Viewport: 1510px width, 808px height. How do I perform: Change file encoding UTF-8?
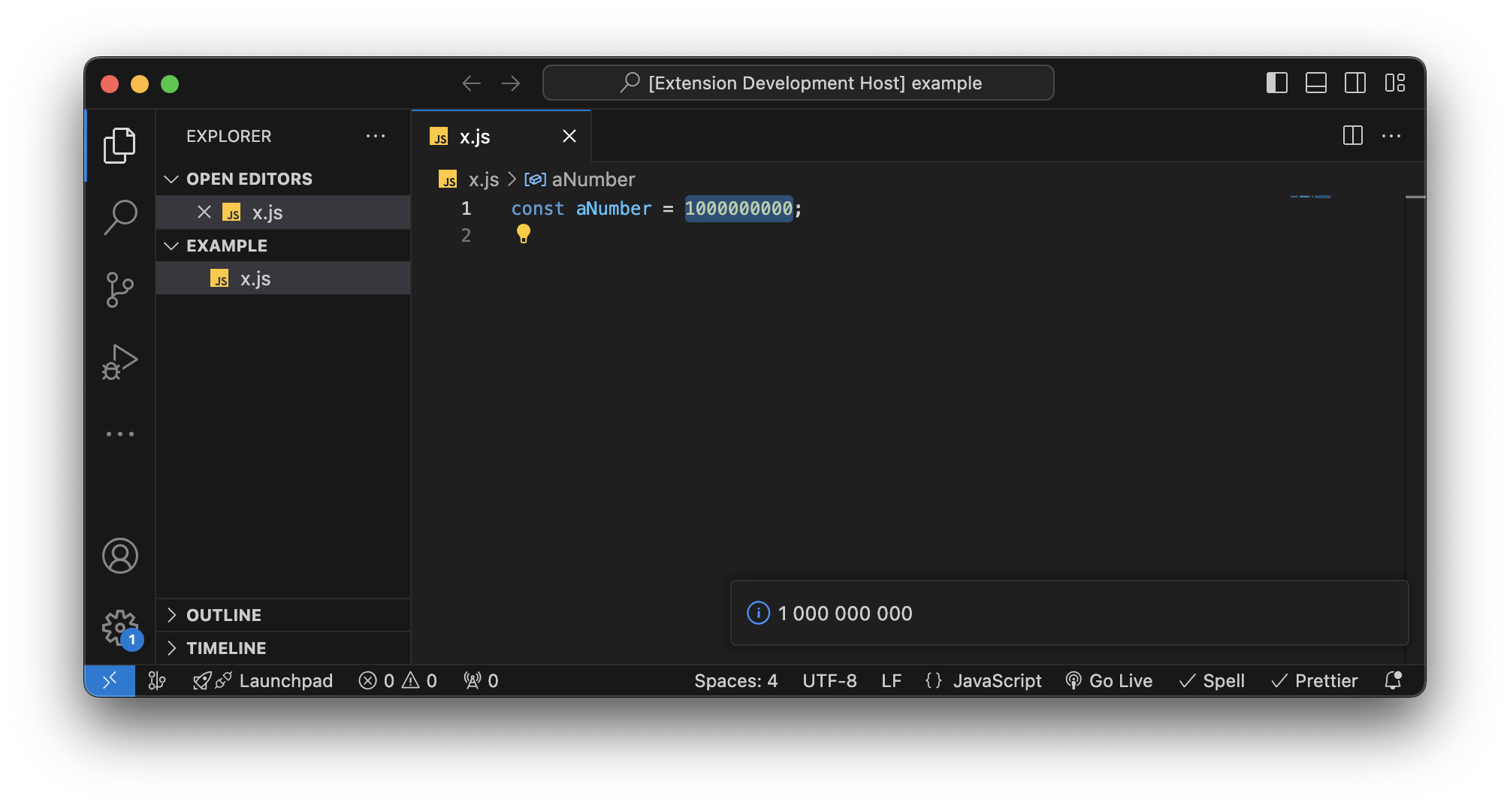pos(829,680)
